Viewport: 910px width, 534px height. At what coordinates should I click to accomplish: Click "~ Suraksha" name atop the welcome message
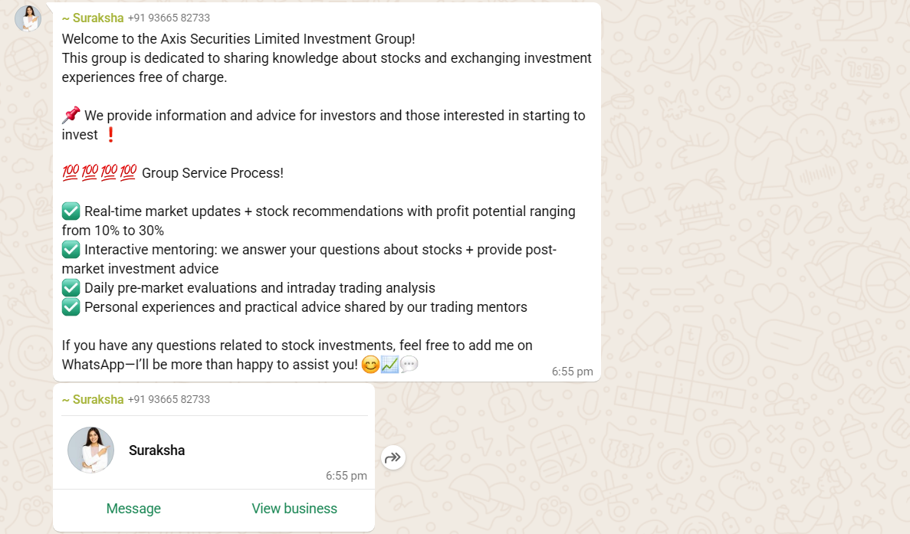(x=93, y=18)
